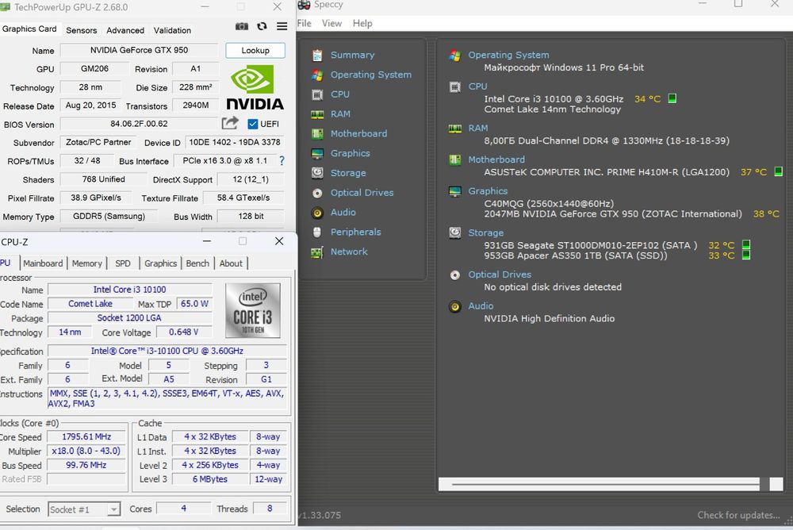
Task: Click the Intel Core i3 10100 name field
Action: point(129,290)
